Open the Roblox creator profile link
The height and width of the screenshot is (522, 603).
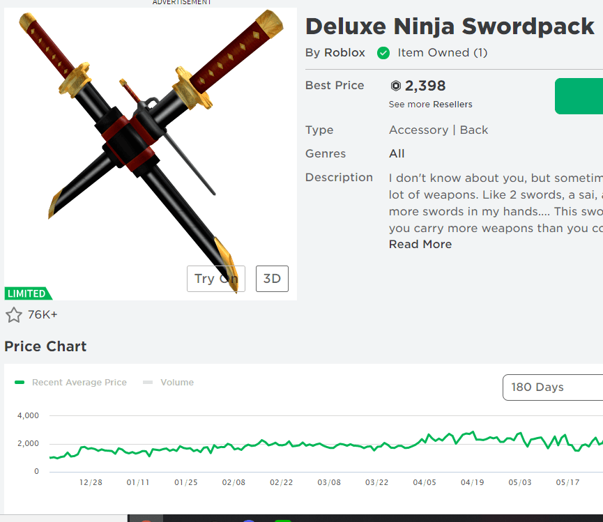[344, 53]
